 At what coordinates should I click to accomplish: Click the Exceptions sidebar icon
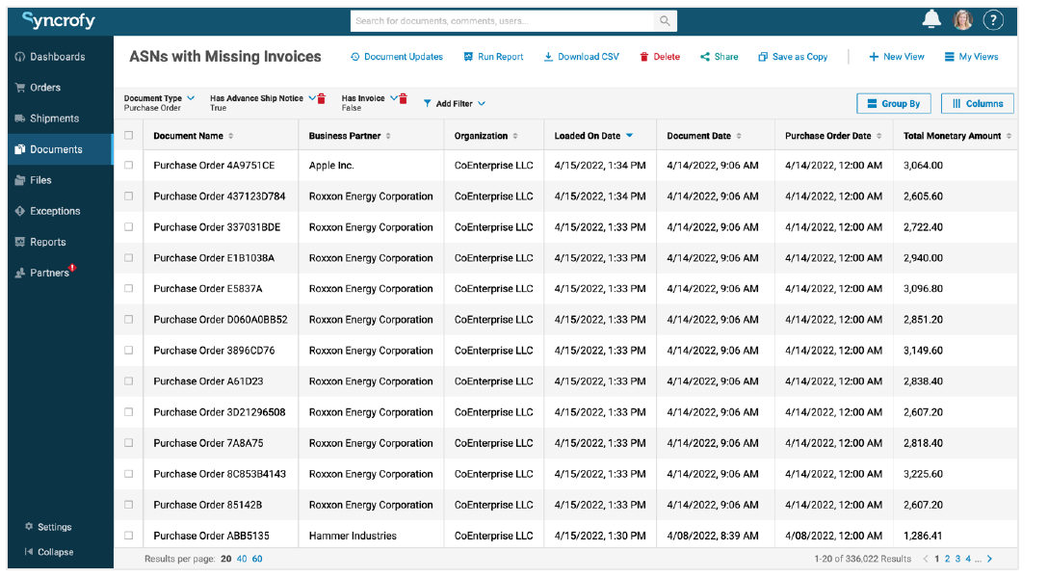[20, 211]
